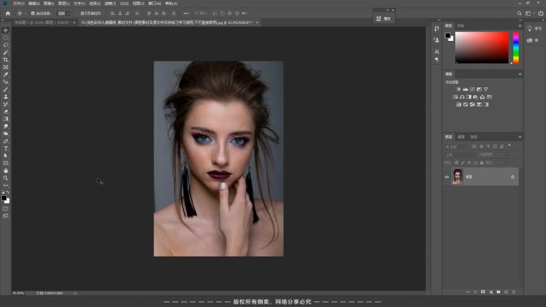Select the Crop tool

click(6, 59)
